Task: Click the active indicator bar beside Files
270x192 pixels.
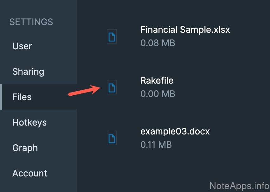Action: click(x=1, y=97)
